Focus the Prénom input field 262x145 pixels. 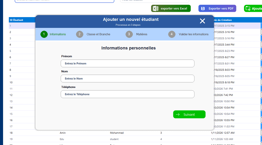pos(127,63)
